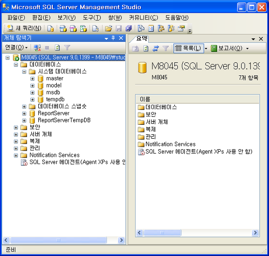The image size is (269, 256).
Task: Expand the msdb database node
Action: (32, 93)
